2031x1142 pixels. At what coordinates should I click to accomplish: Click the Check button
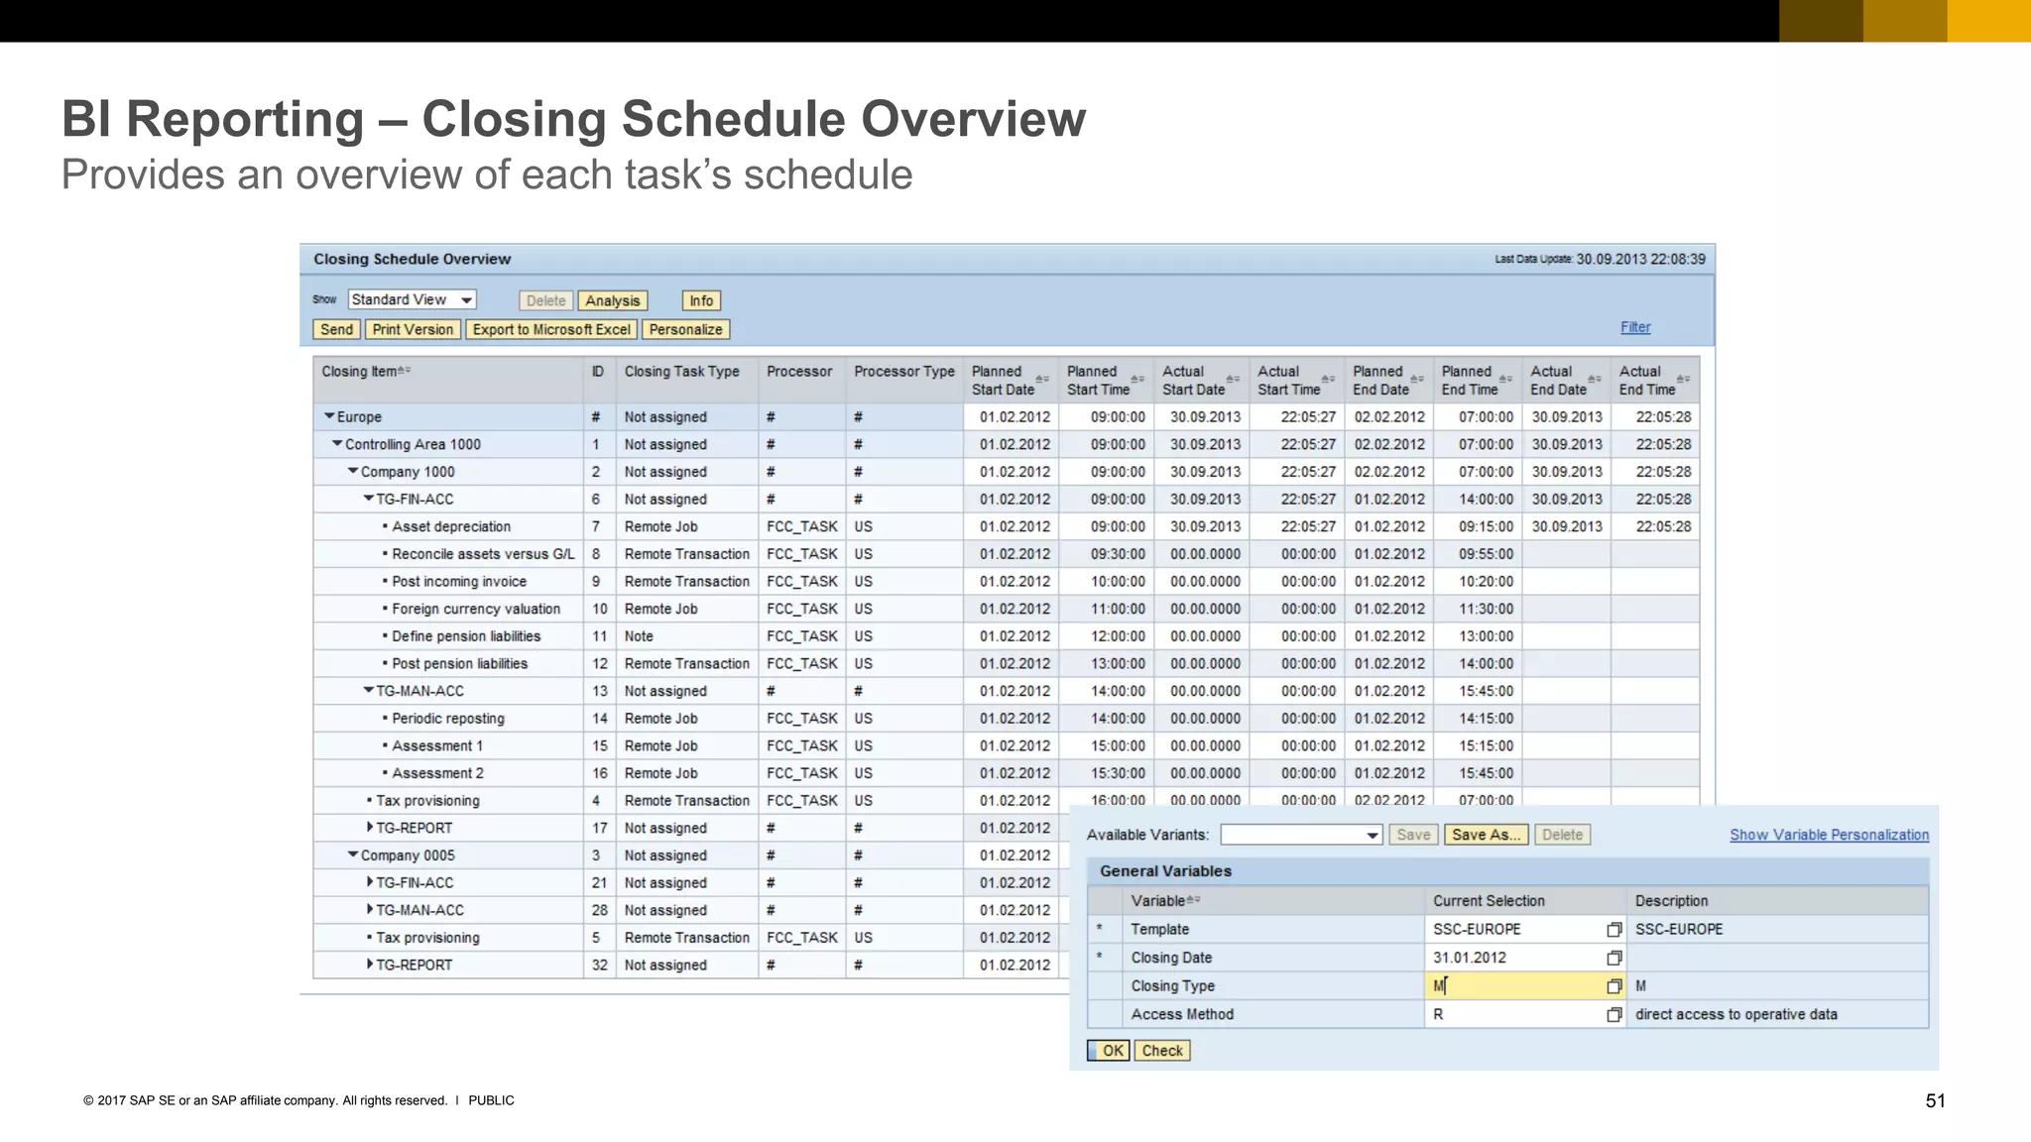click(x=1161, y=1051)
